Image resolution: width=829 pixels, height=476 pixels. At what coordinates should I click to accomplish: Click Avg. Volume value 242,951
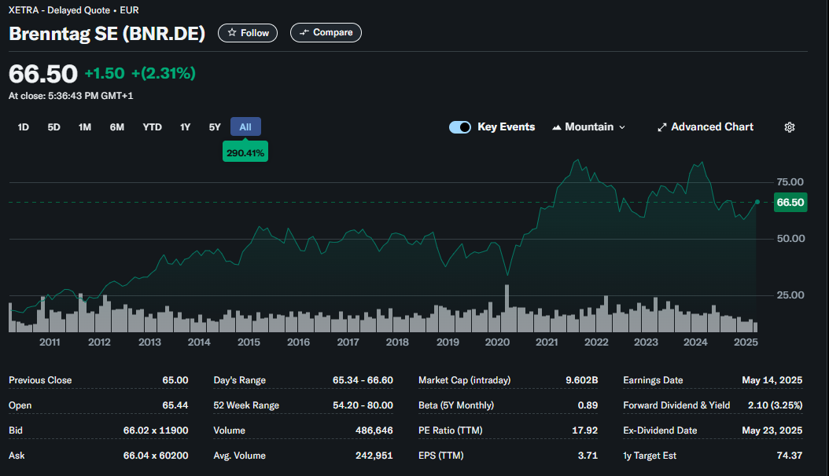[374, 456]
